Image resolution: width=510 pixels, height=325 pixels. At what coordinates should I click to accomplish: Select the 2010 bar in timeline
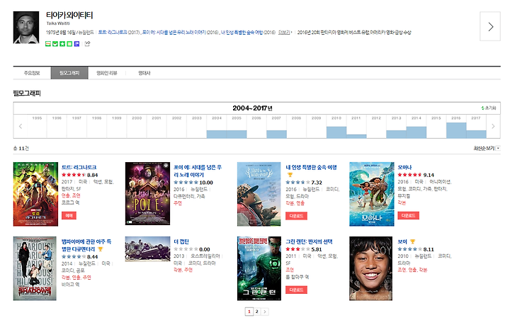336,132
